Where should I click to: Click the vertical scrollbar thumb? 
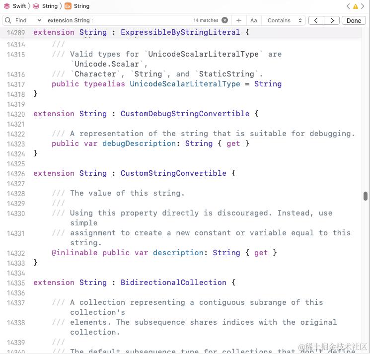(366, 196)
